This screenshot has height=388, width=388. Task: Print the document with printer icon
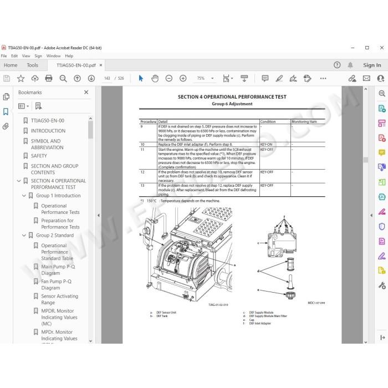pos(49,79)
